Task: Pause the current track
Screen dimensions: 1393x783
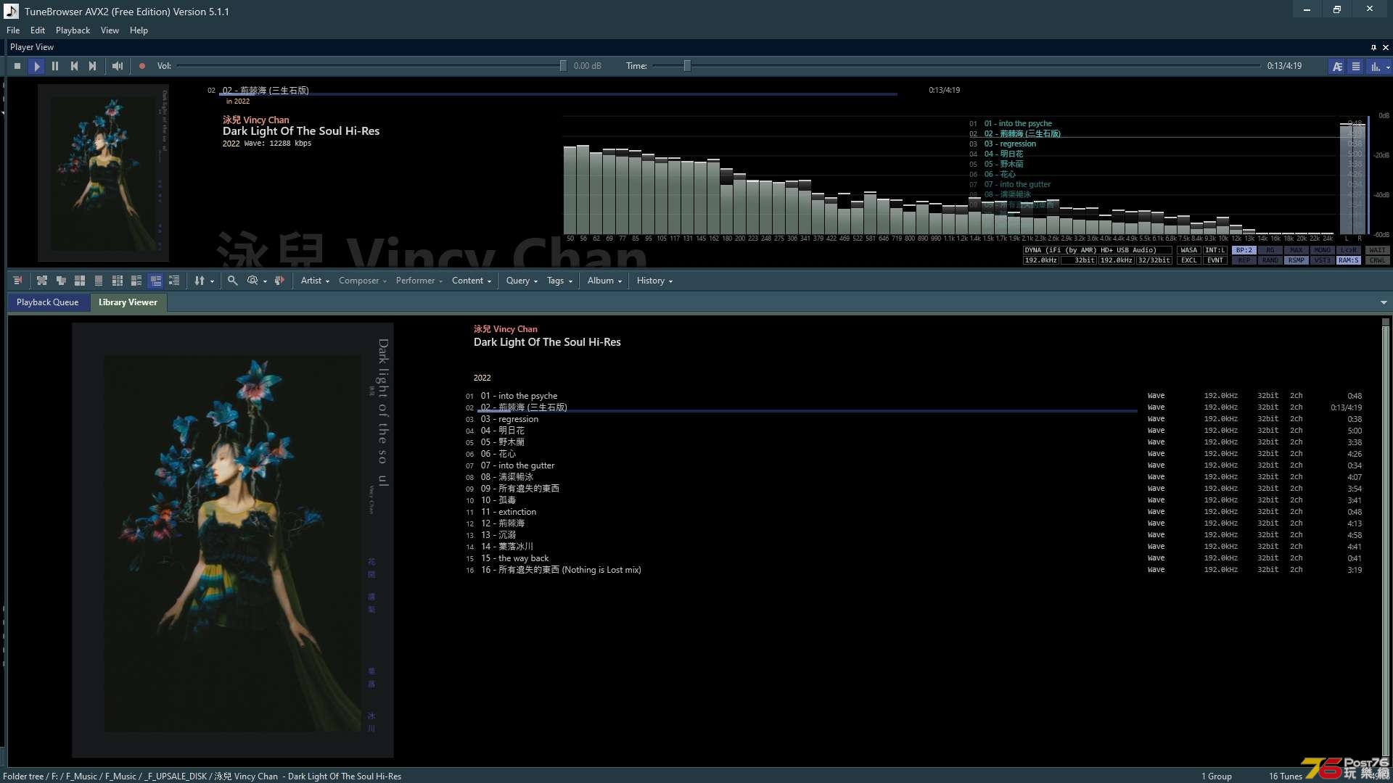Action: pyautogui.click(x=55, y=66)
